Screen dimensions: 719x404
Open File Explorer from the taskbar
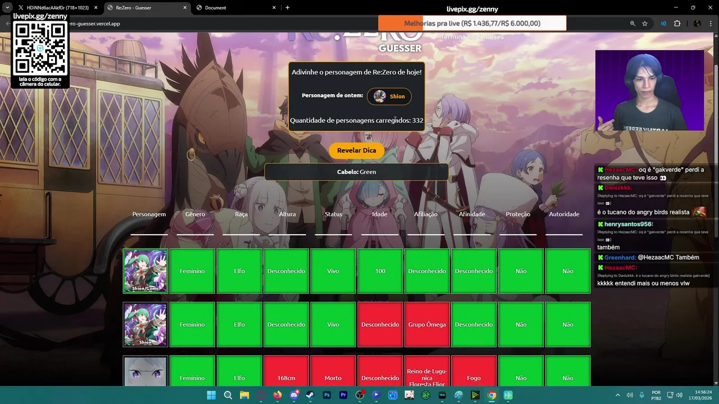point(244,395)
